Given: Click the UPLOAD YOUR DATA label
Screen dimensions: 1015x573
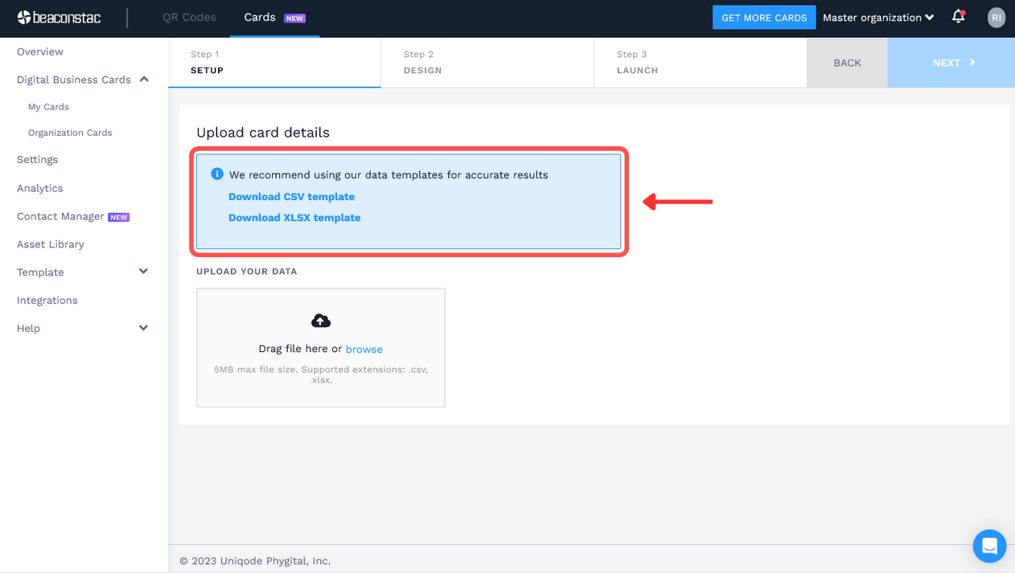Looking at the screenshot, I should point(247,272).
